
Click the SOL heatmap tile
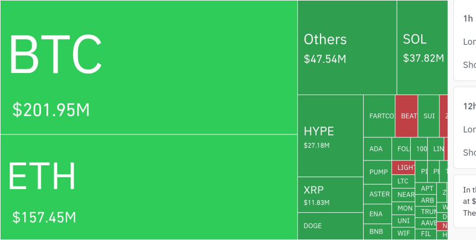(422, 48)
